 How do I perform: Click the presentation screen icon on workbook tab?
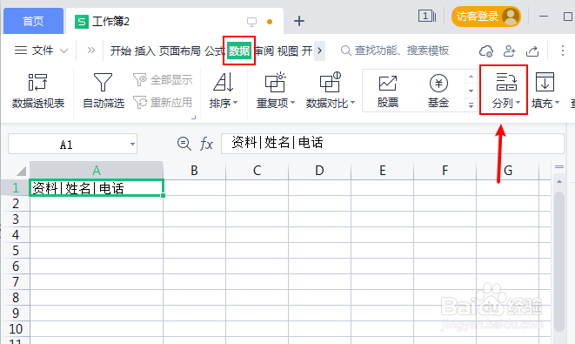[x=252, y=22]
